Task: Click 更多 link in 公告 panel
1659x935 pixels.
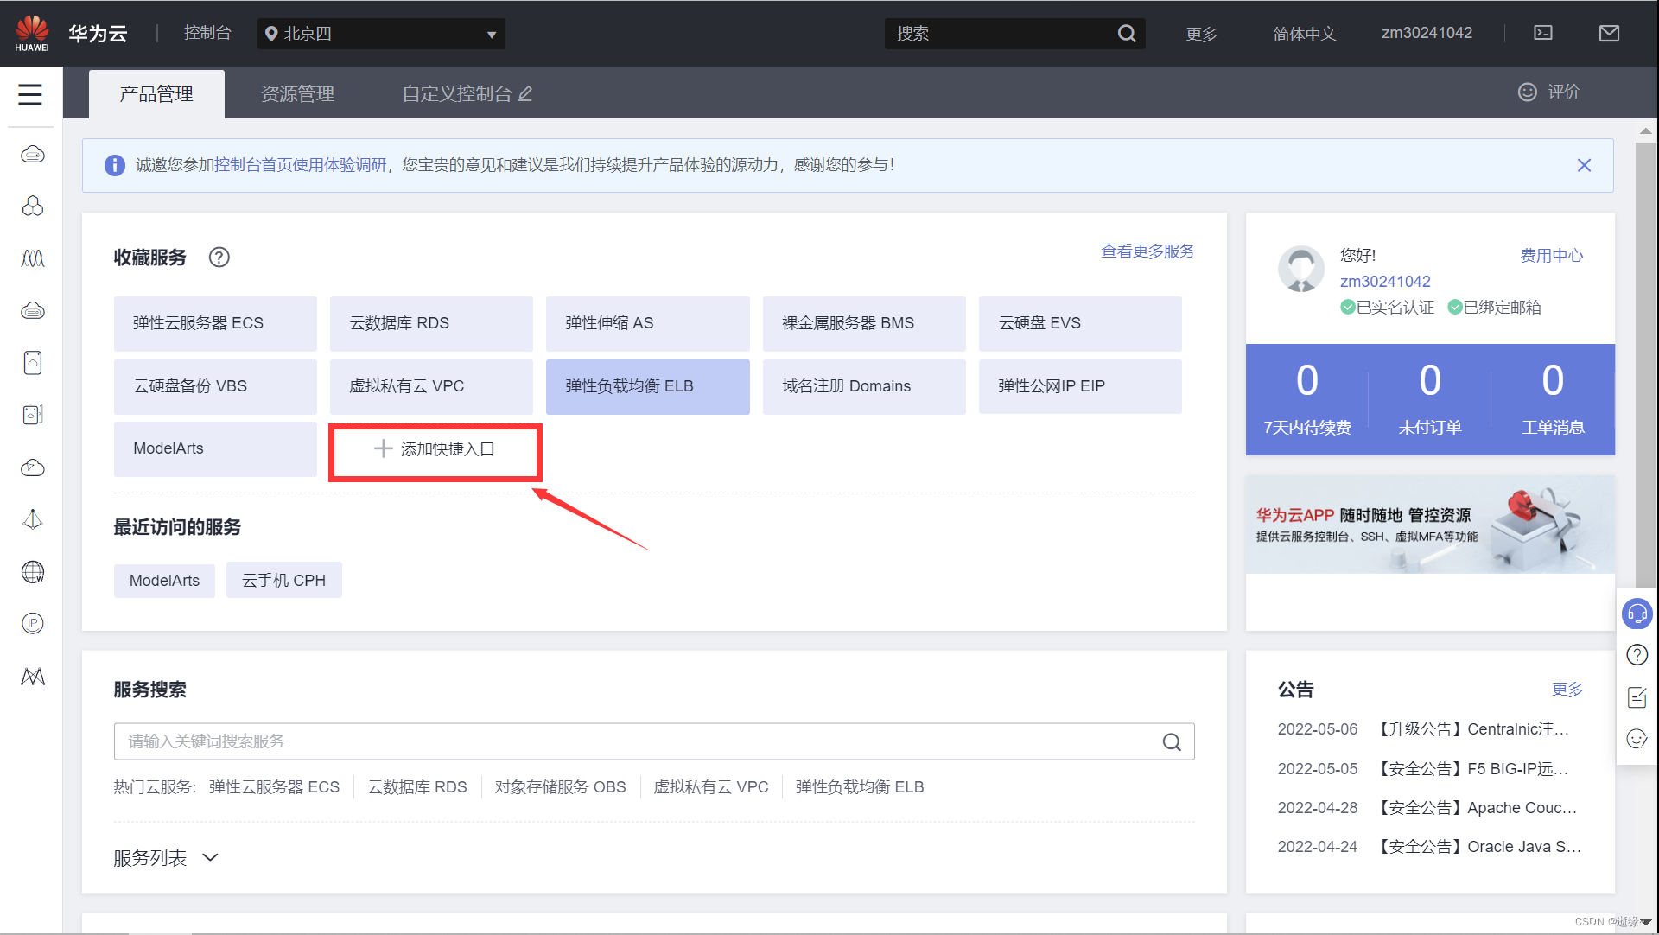Action: [x=1567, y=690]
